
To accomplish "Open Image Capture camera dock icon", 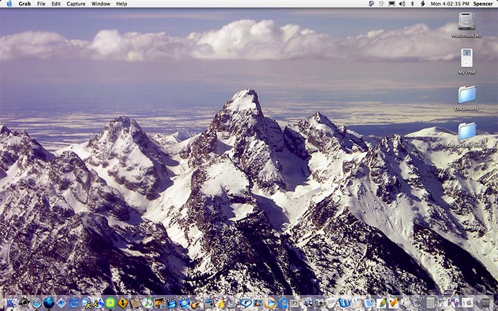I will (x=320, y=303).
